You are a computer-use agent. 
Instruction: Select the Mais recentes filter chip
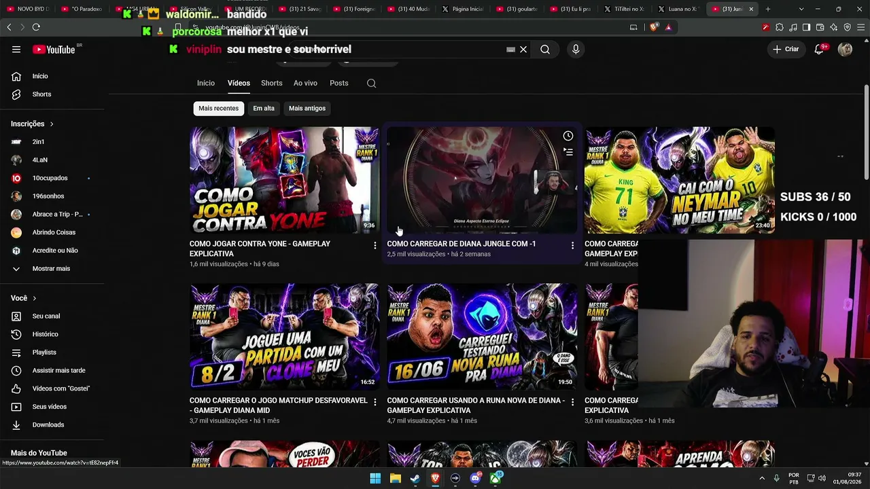pyautogui.click(x=218, y=108)
